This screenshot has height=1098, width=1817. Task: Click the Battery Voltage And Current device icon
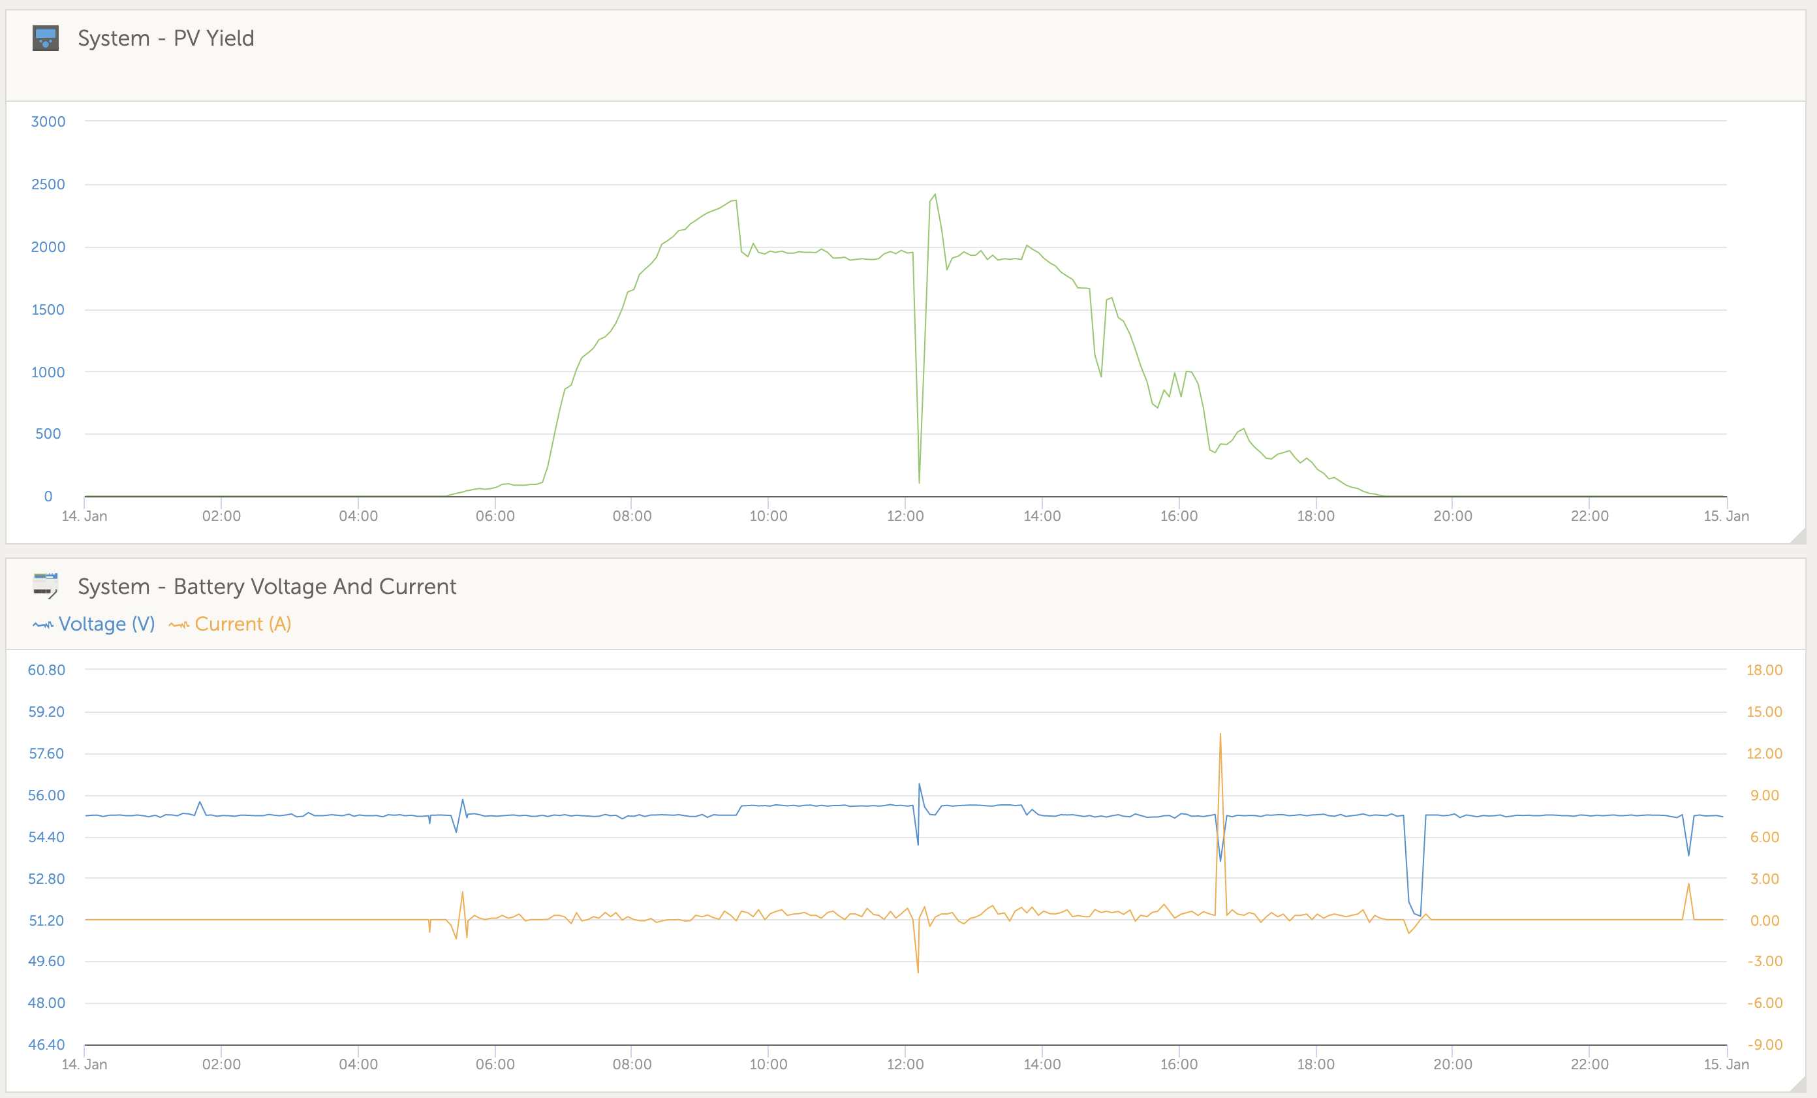pos(46,586)
